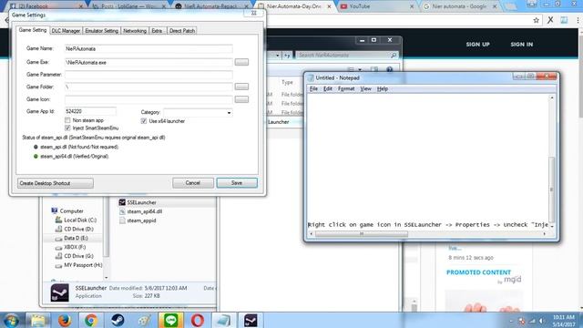The height and width of the screenshot is (328, 583).
Task: Switch to Nier automata Google tab
Action: point(460,6)
